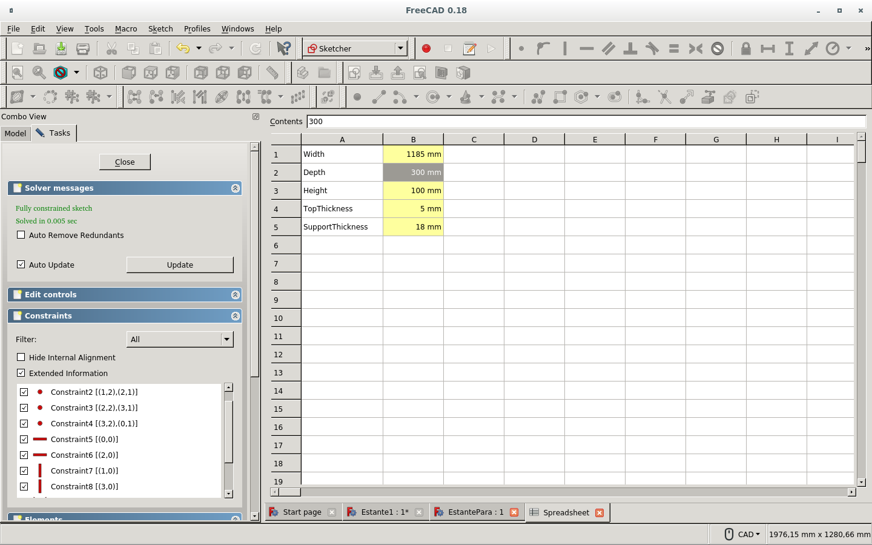Open the Undo history dropdown arrow

click(199, 48)
